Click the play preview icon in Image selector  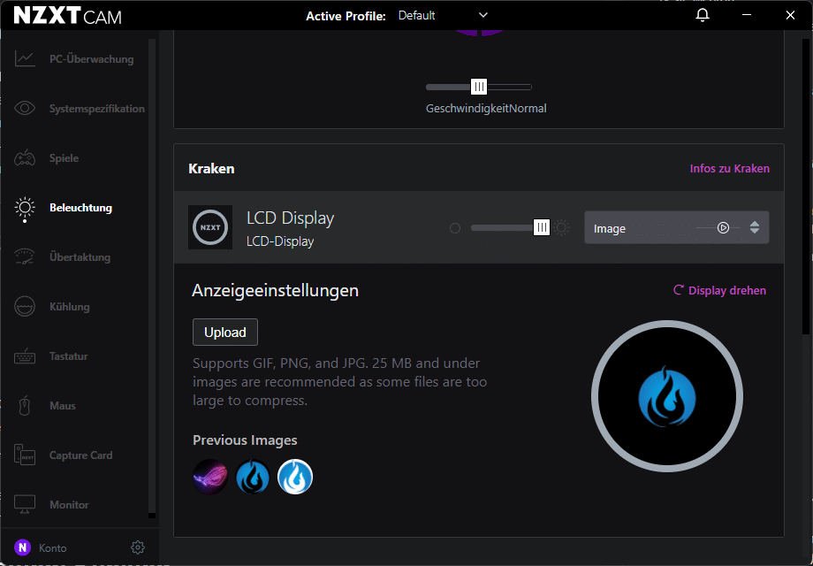coord(723,227)
